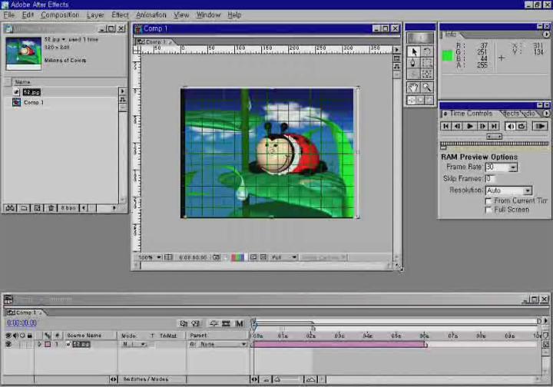
Task: Open the File menu
Action: (8, 15)
